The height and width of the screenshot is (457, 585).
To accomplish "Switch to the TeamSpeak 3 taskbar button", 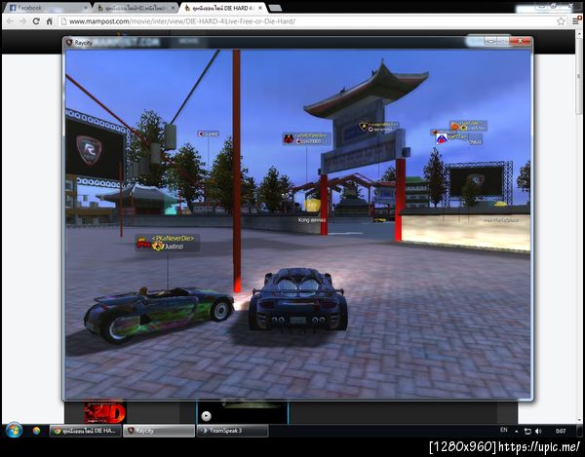I will coord(232,431).
